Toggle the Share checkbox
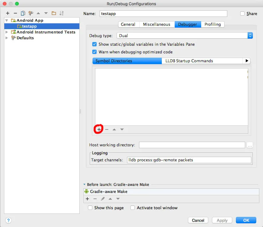This screenshot has height=227, width=263. click(x=242, y=13)
